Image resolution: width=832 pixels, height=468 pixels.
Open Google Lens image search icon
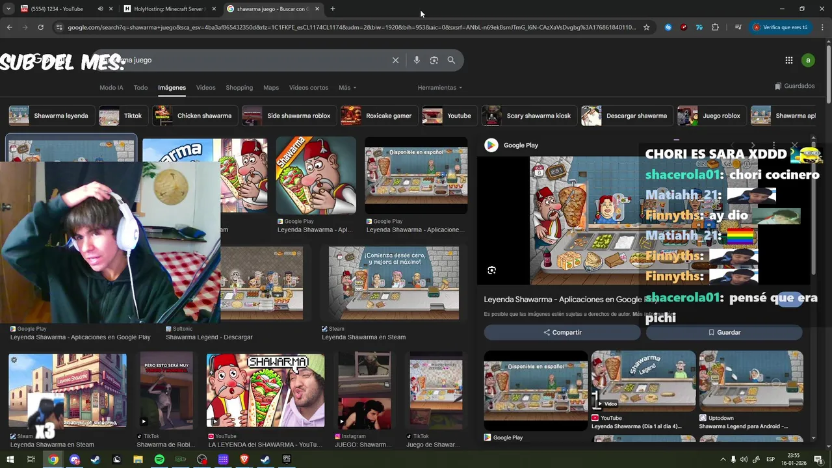(x=434, y=60)
